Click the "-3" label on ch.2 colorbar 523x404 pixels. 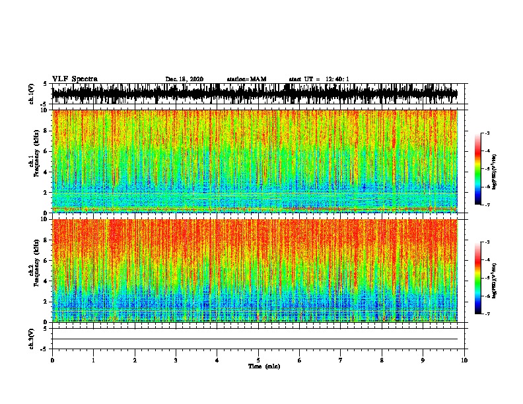click(x=487, y=242)
